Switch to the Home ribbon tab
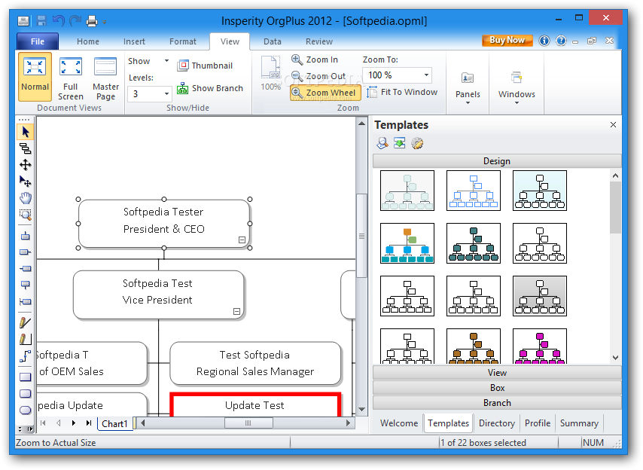The height and width of the screenshot is (470, 643). click(x=88, y=41)
